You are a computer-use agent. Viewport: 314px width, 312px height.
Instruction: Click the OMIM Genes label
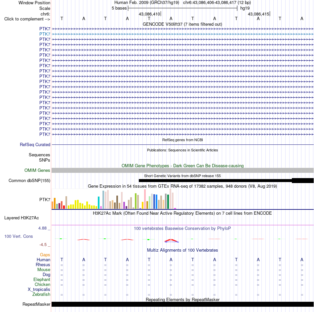[x=37, y=170]
